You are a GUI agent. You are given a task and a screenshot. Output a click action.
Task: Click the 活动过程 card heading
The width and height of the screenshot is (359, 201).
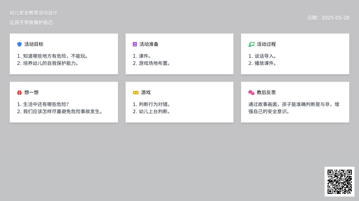(266, 44)
